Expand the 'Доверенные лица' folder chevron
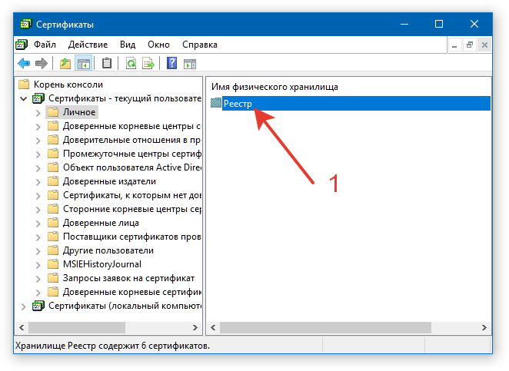 (38, 223)
